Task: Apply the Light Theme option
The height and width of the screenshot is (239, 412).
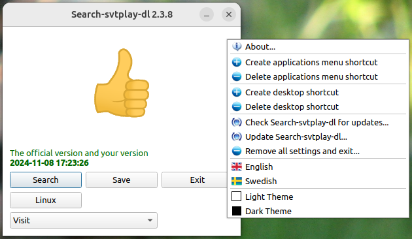Action: click(x=318, y=197)
